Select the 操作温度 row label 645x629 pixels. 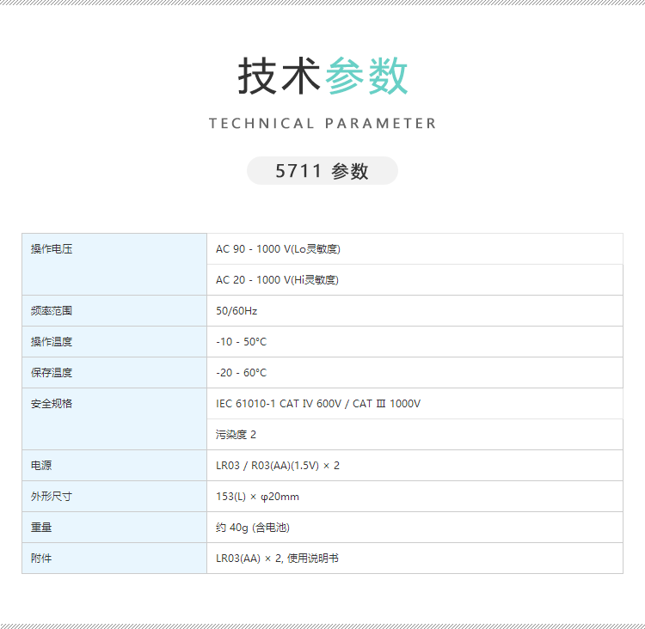click(x=114, y=342)
